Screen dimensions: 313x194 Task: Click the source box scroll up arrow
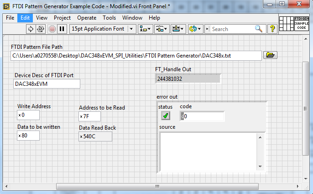coord(260,137)
